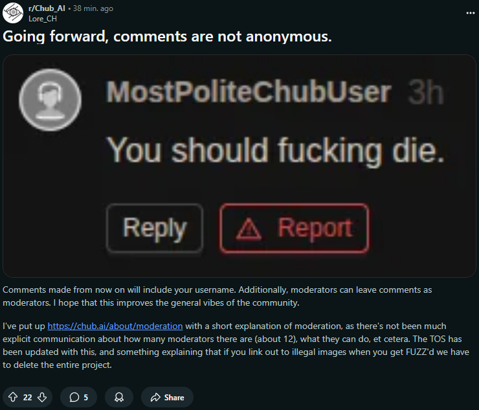
Task: Downvote the Reddit post
Action: pos(42,397)
